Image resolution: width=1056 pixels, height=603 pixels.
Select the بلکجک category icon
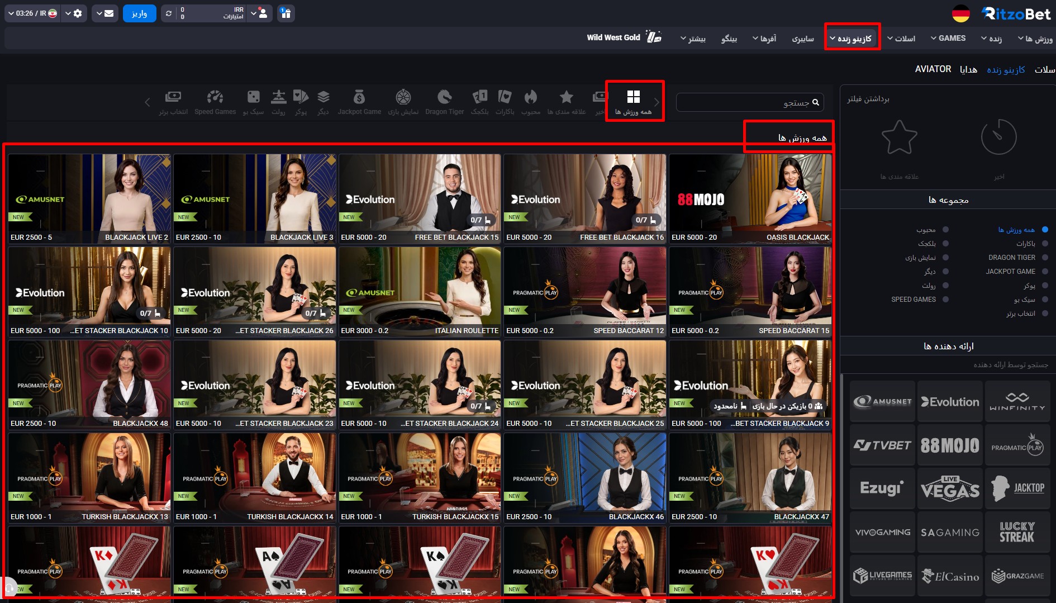[479, 102]
